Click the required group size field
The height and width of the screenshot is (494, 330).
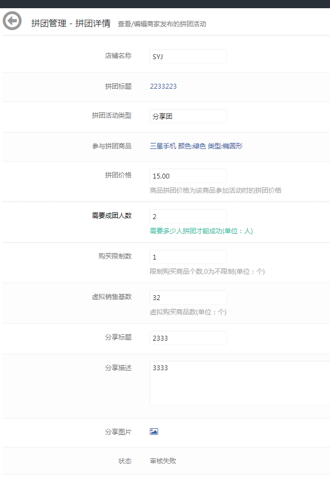coord(187,216)
